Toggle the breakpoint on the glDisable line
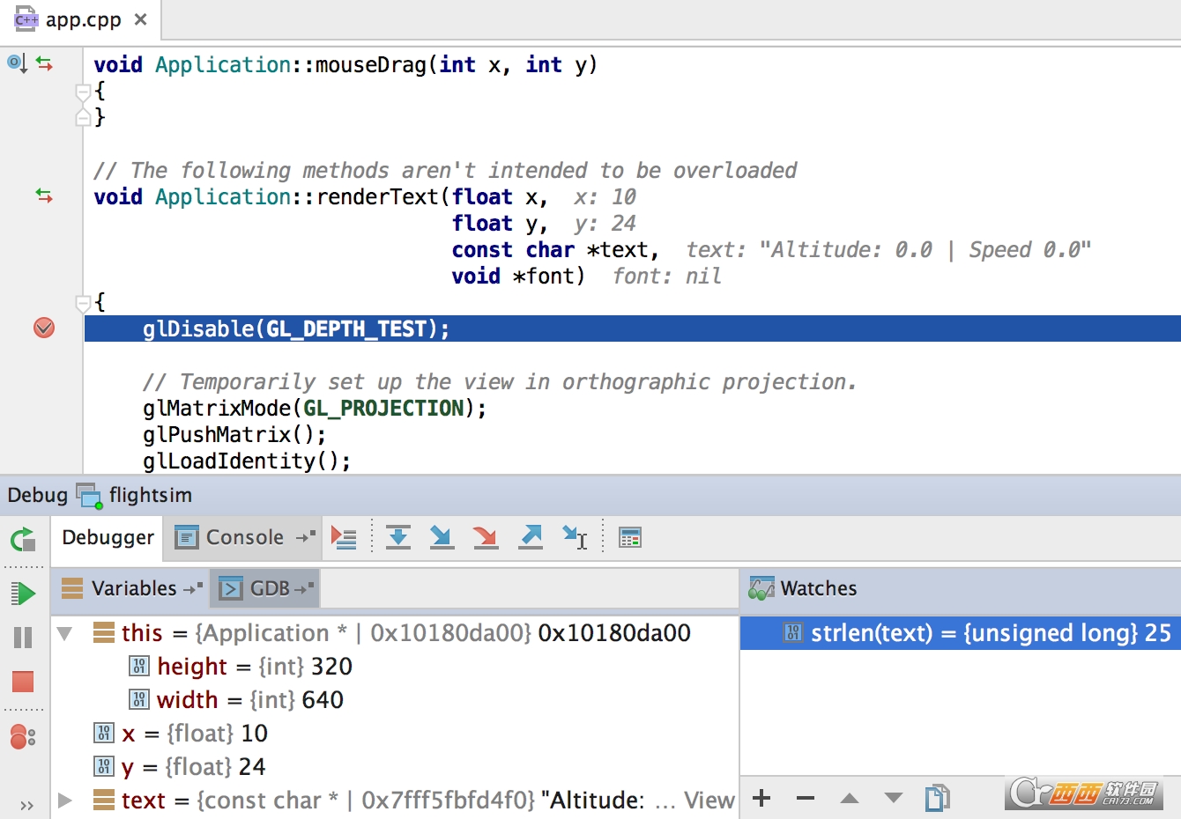Image resolution: width=1181 pixels, height=819 pixels. point(44,328)
